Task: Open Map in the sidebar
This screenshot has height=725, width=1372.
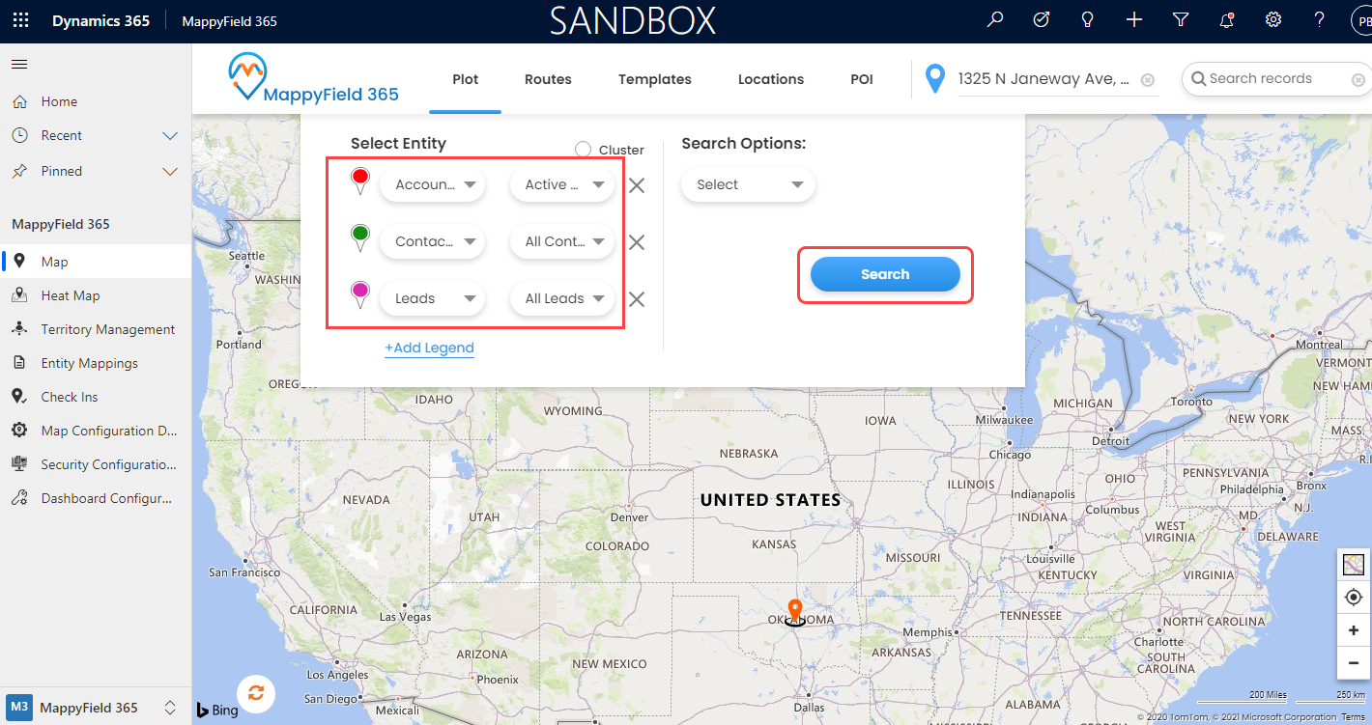Action: click(x=96, y=262)
